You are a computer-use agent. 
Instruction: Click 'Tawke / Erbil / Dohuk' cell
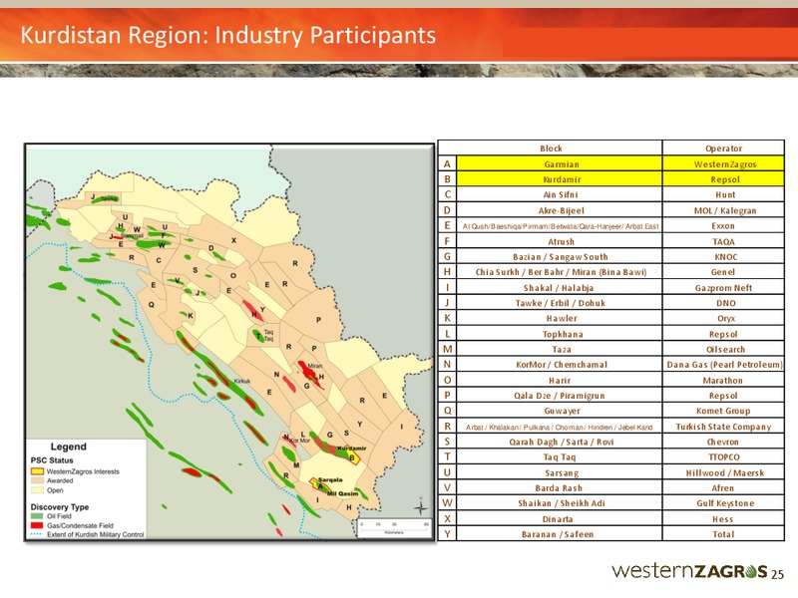coord(560,303)
